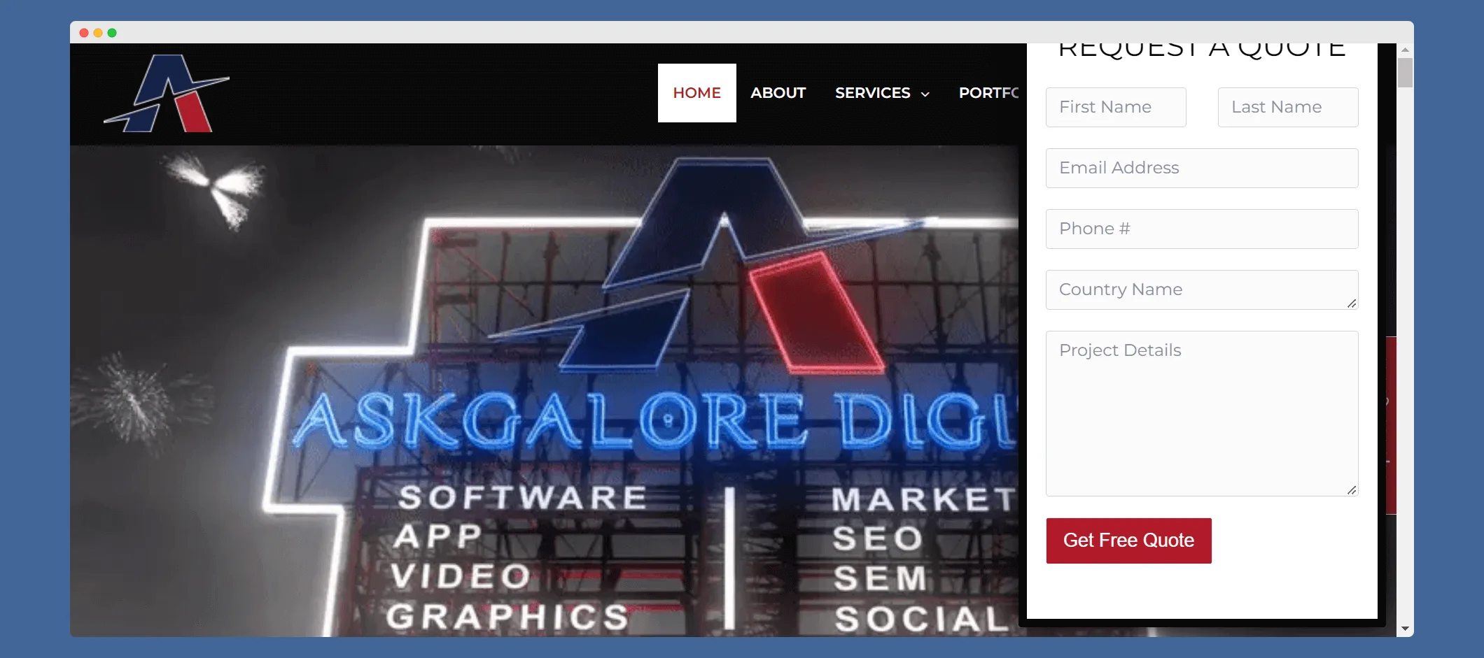Submit with Get Free Quote button
The width and height of the screenshot is (1484, 658).
tap(1128, 541)
